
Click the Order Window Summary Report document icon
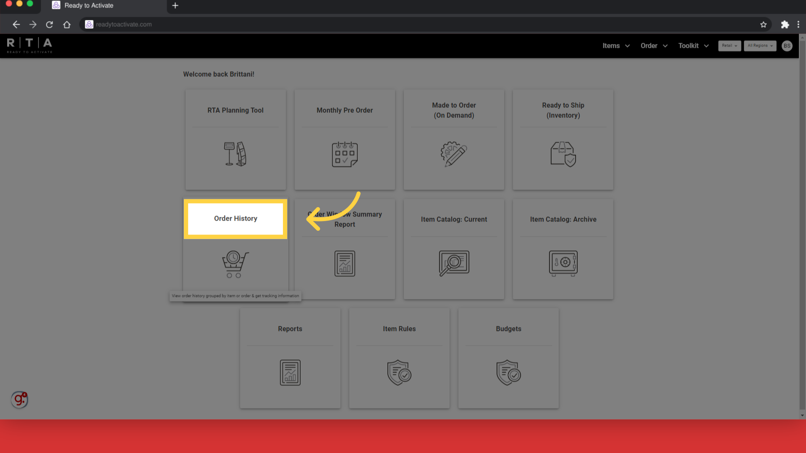click(345, 263)
